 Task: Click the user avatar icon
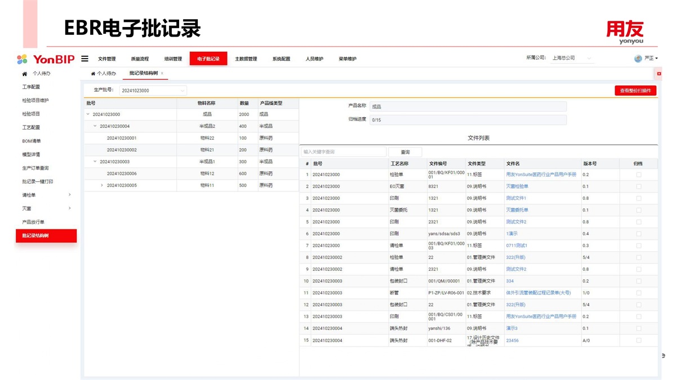(638, 59)
